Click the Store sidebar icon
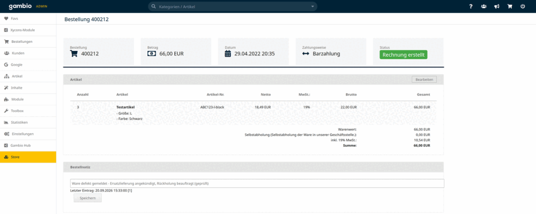The image size is (536, 214). coord(6,157)
